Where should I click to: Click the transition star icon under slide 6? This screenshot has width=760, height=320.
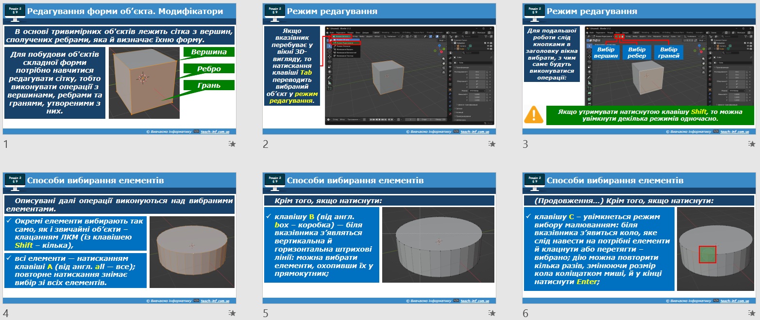752,313
